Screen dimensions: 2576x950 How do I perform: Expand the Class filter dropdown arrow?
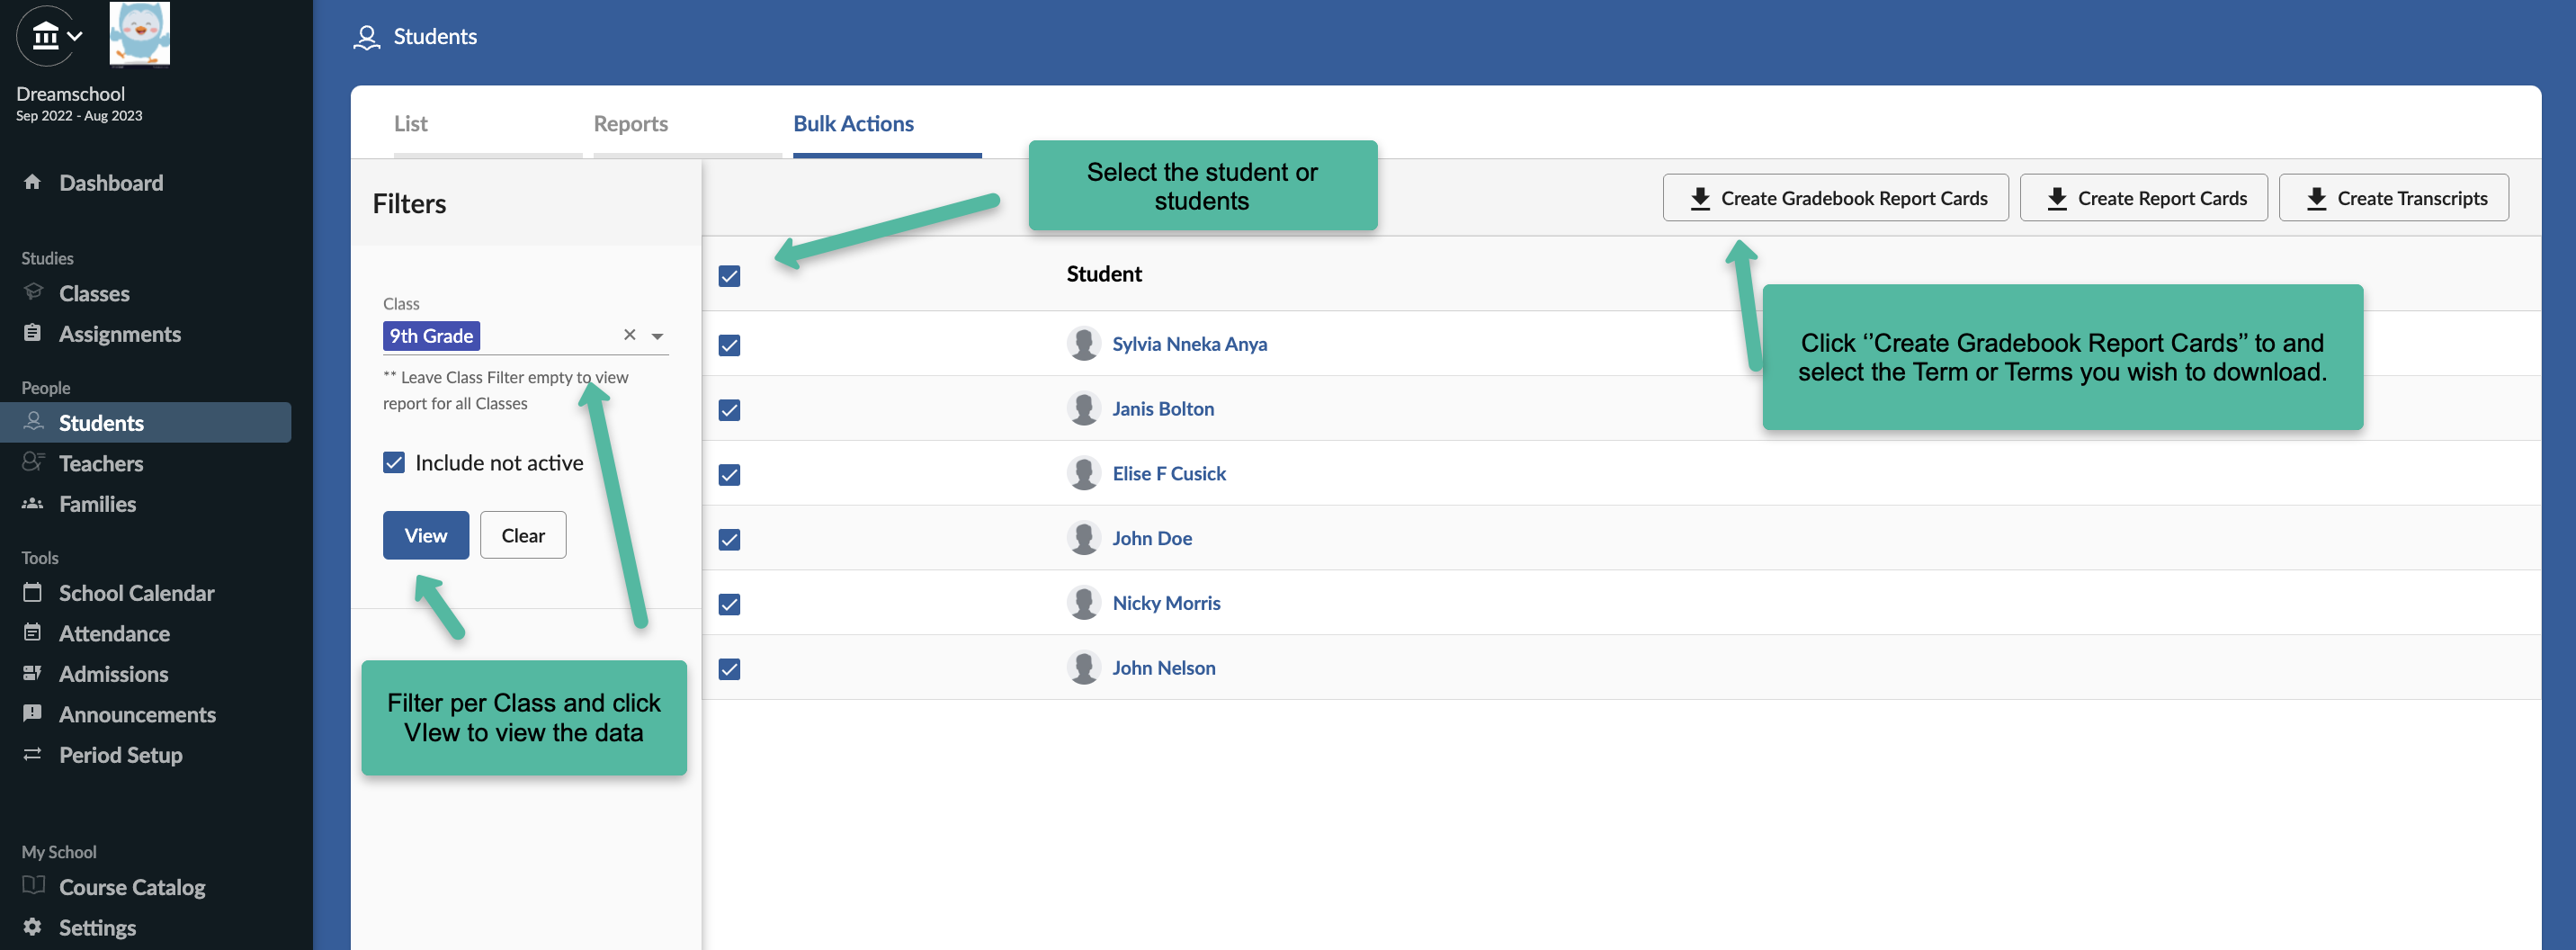(x=657, y=336)
